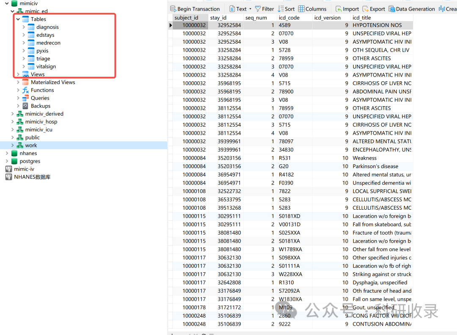Image resolution: width=457 pixels, height=335 pixels.
Task: Click the postgres database icon
Action: tap(14, 161)
